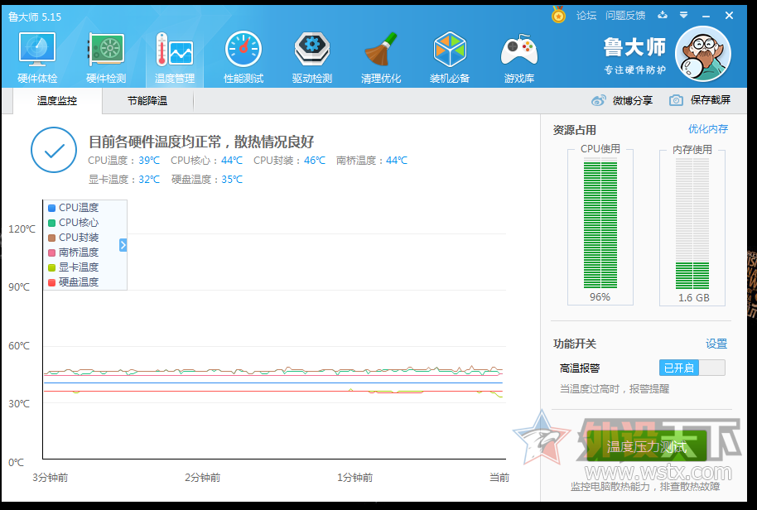This screenshot has width=757, height=510.
Task: Click the gold medal icon in title bar
Action: (558, 15)
